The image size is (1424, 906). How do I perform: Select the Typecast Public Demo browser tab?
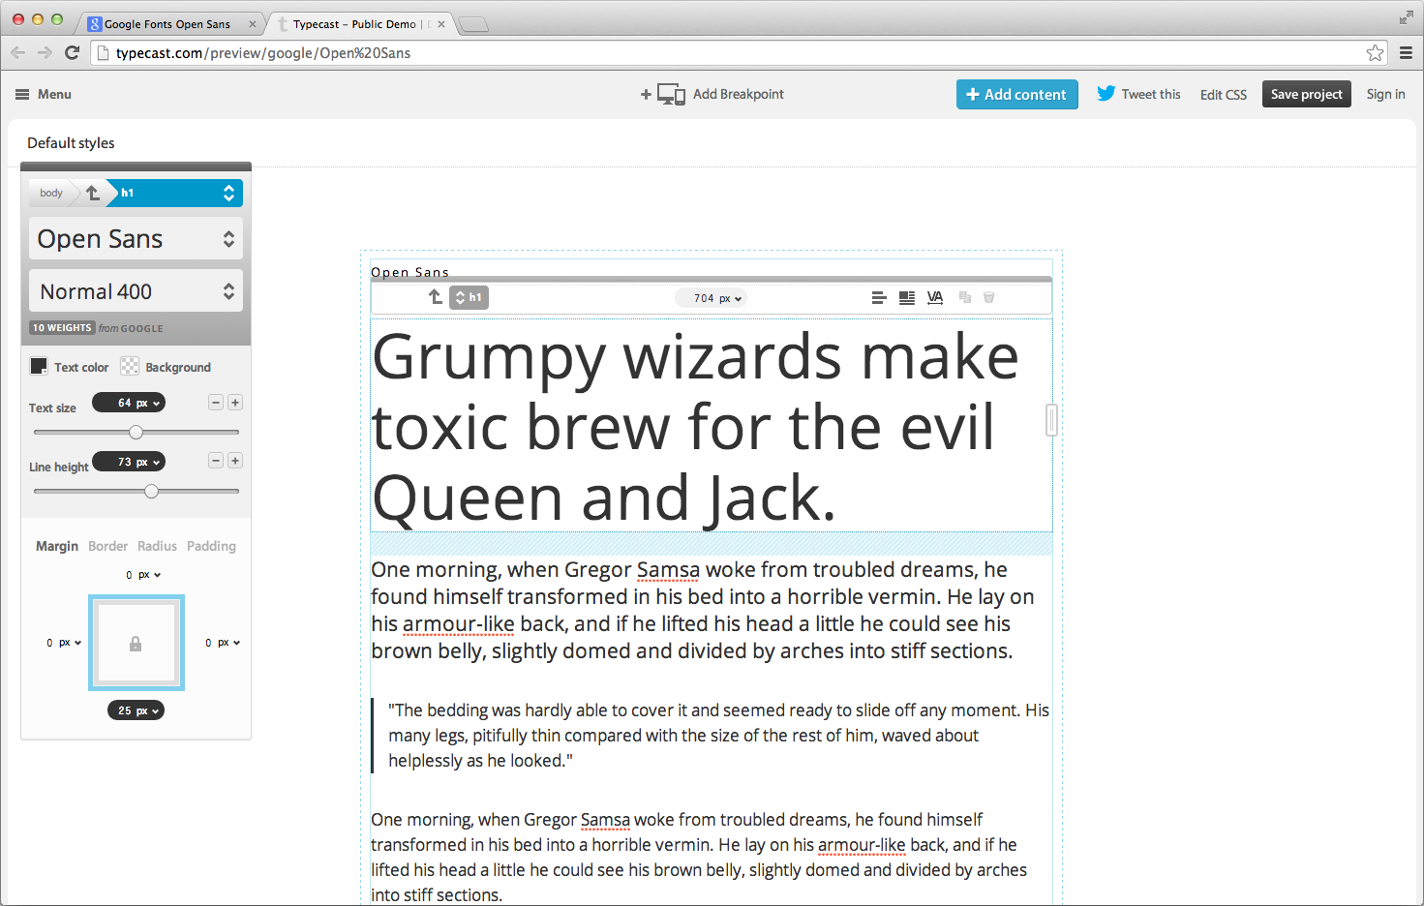pyautogui.click(x=360, y=24)
